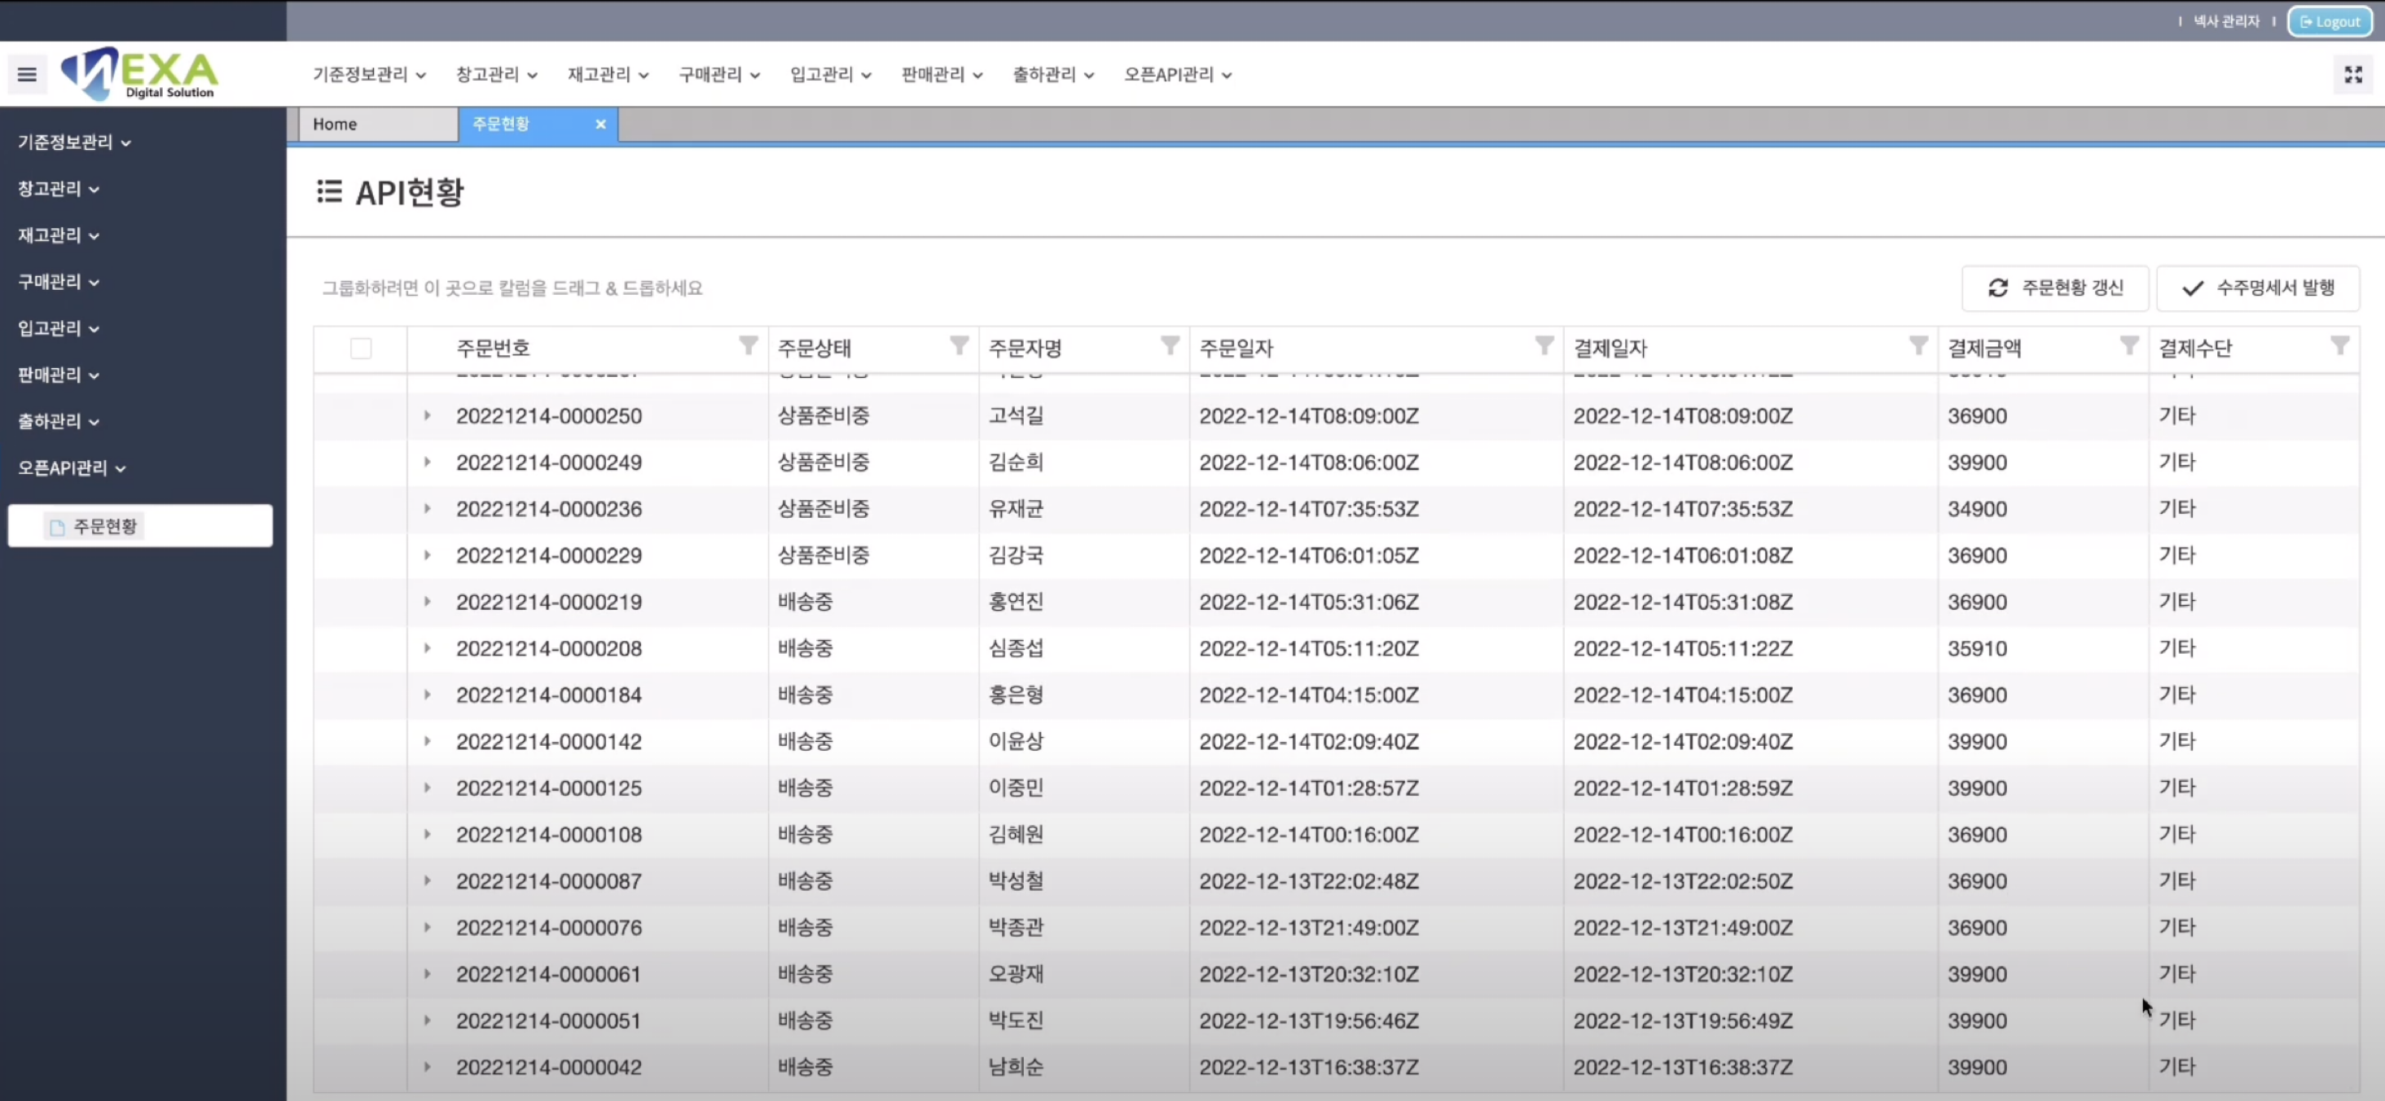Click the 수주명세서 발행 button
Viewport: 2385px width, 1101px height.
(2257, 288)
